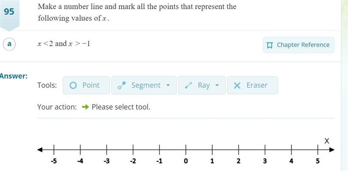Click tick mark at 0 on number line
This screenshot has height=171, width=348.
186,150
